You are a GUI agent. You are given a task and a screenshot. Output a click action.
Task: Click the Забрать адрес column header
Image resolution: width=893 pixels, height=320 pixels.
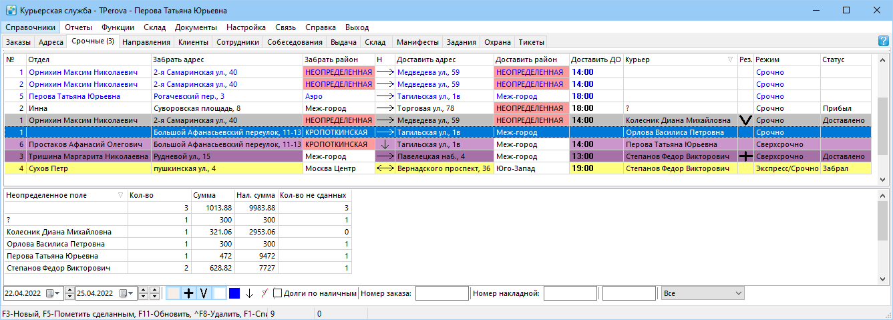[x=227, y=59]
